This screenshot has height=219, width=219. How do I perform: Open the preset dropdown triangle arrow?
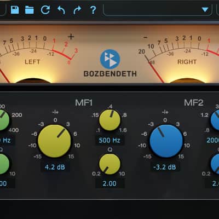point(205,10)
